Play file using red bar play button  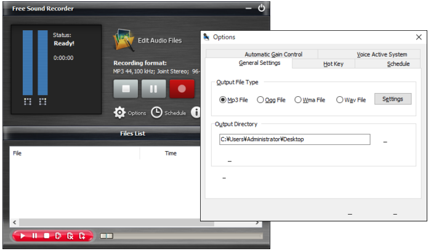point(23,236)
